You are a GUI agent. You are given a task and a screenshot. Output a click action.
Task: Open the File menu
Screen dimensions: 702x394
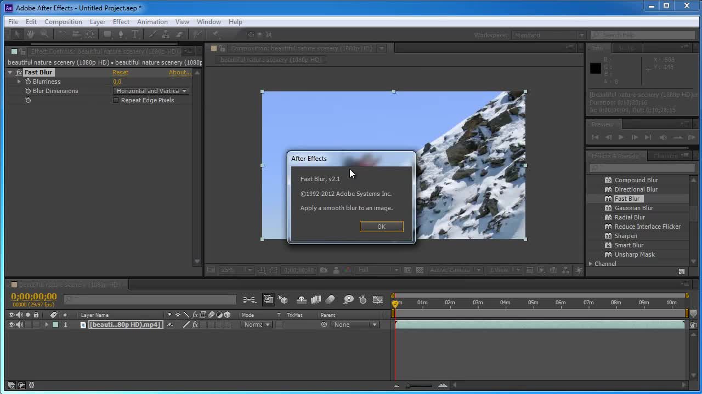coord(13,22)
